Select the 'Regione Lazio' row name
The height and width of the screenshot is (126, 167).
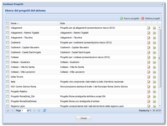click(18, 106)
